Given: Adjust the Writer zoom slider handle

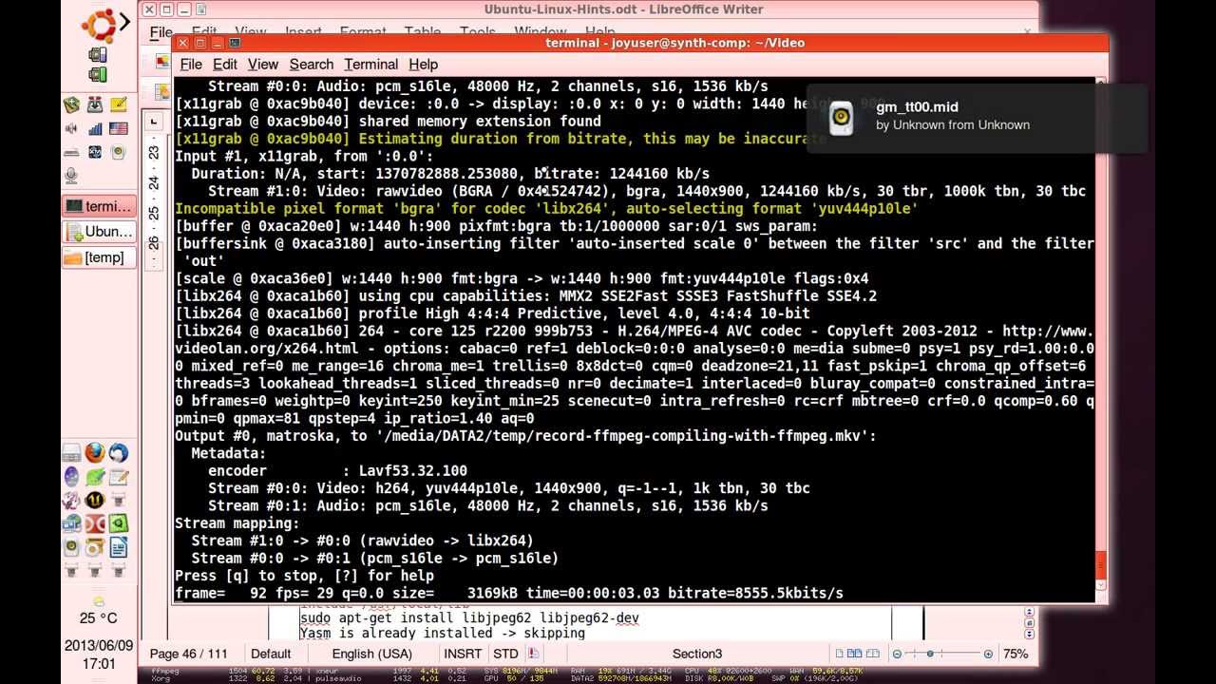Looking at the screenshot, I should (930, 654).
